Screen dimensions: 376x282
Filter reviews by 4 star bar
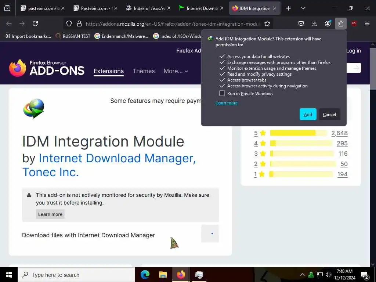click(301, 143)
